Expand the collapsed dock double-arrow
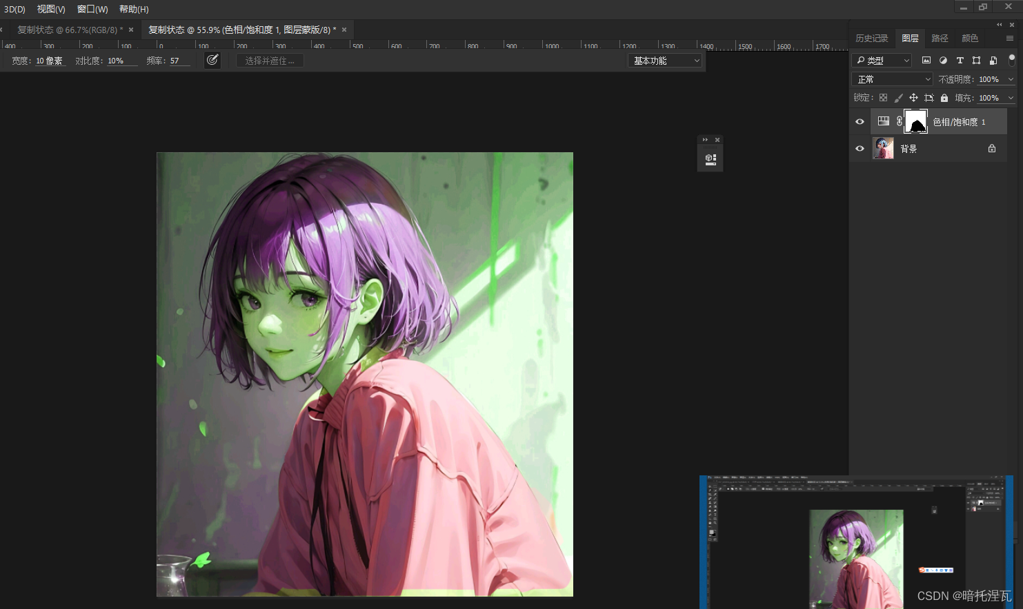 pos(705,140)
